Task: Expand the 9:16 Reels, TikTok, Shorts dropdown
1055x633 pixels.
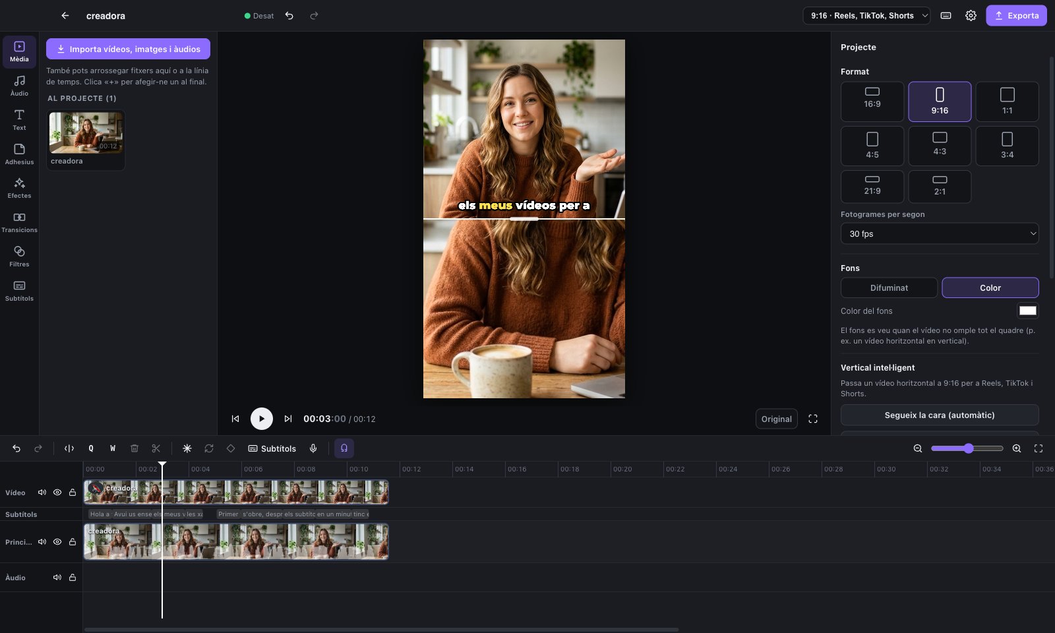Action: [x=866, y=16]
